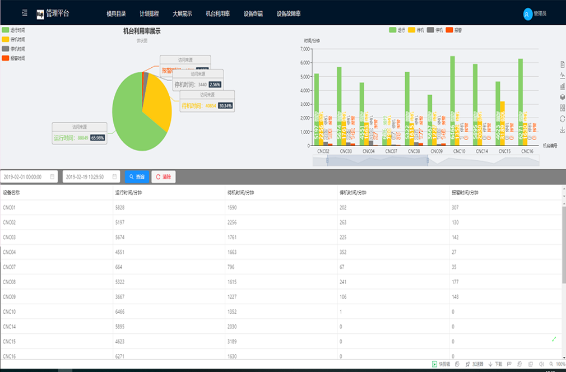Click the 6466 running time cell

[x=169, y=311]
